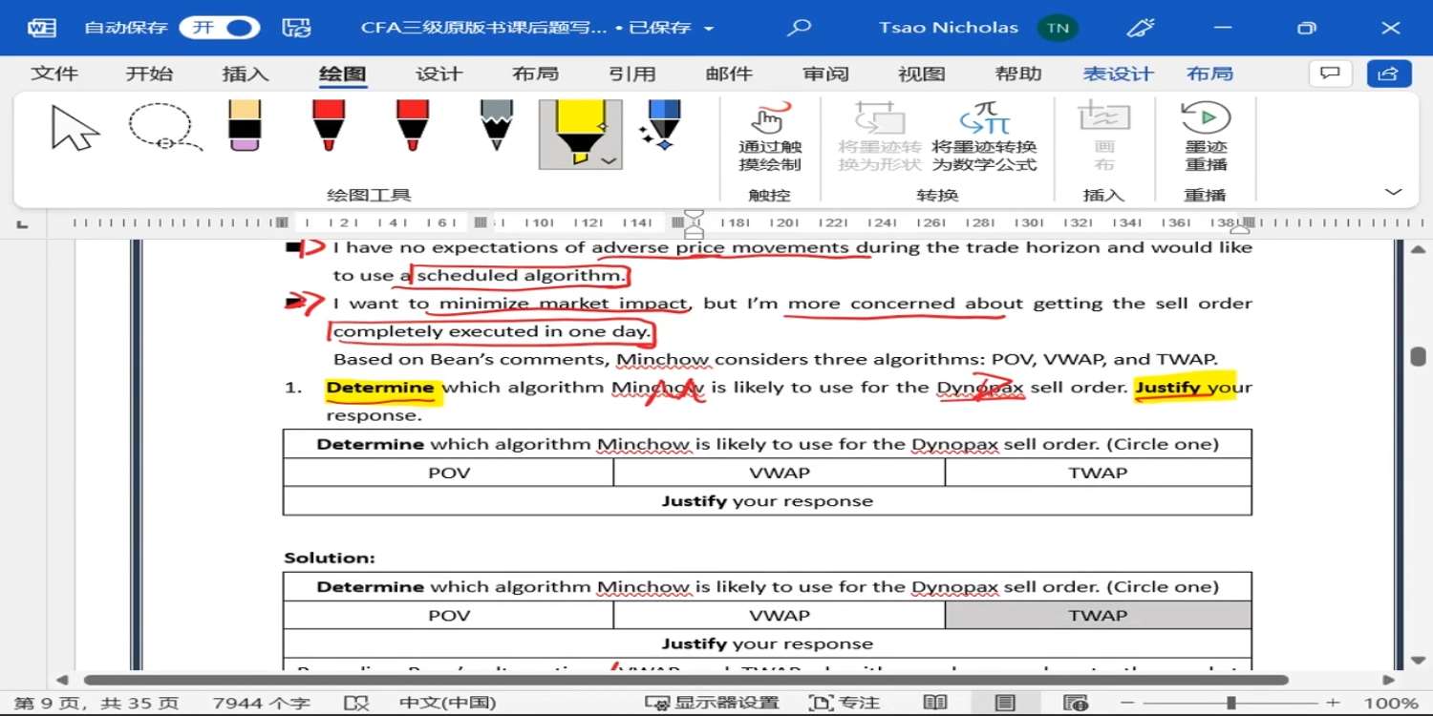Open yellow highlighter options dropdown arrow

click(609, 161)
